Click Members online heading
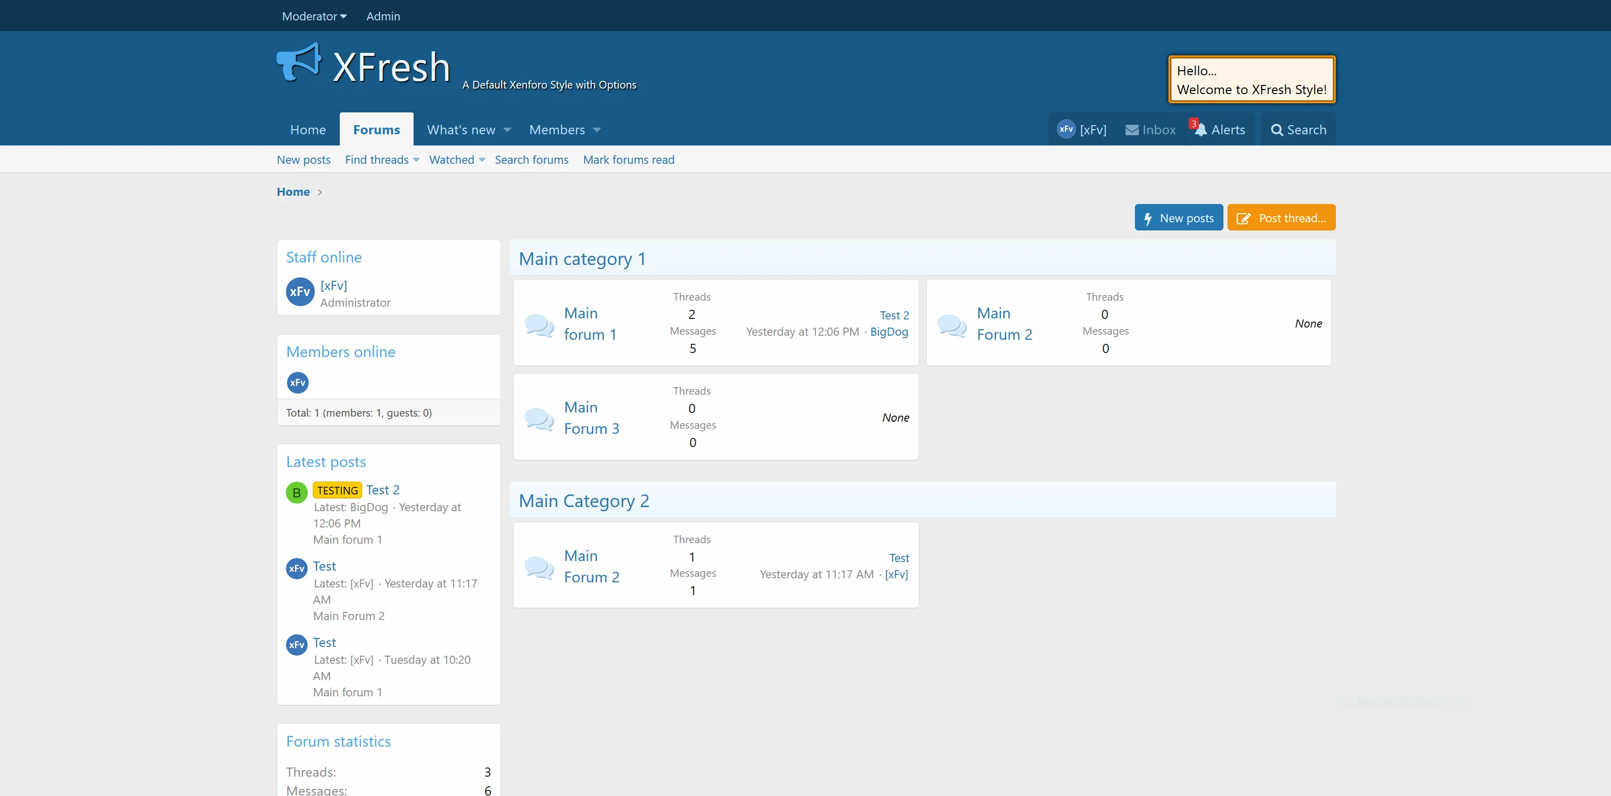The height and width of the screenshot is (796, 1611). (341, 351)
